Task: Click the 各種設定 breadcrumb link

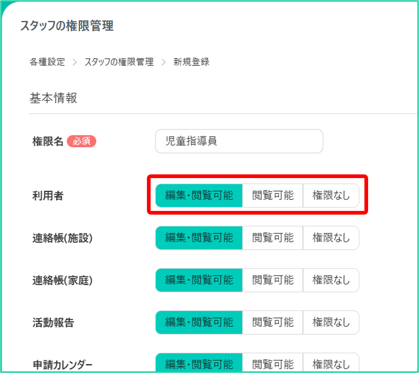Action: (x=47, y=62)
